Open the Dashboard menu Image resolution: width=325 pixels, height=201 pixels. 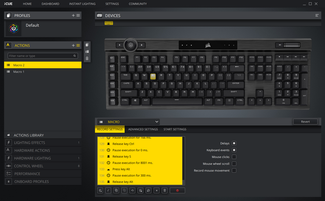tap(50, 4)
